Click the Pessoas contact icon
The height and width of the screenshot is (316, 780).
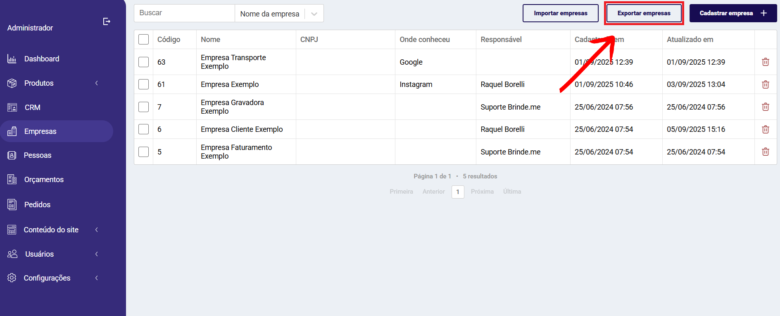pos(12,155)
